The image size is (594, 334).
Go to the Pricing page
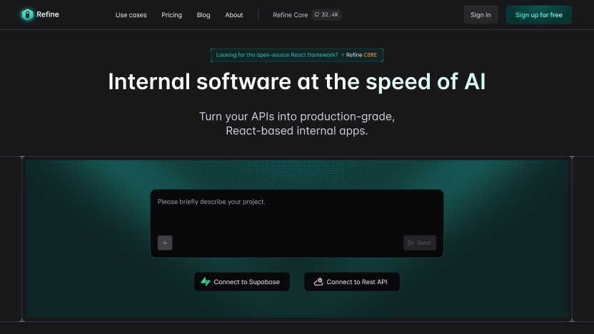pos(171,15)
